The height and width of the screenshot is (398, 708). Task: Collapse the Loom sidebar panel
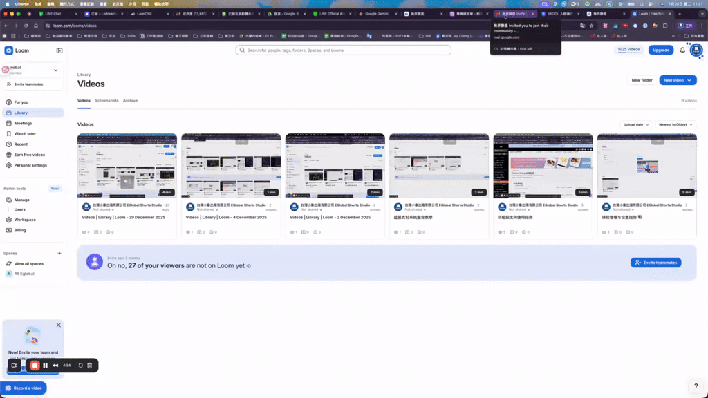(x=59, y=50)
